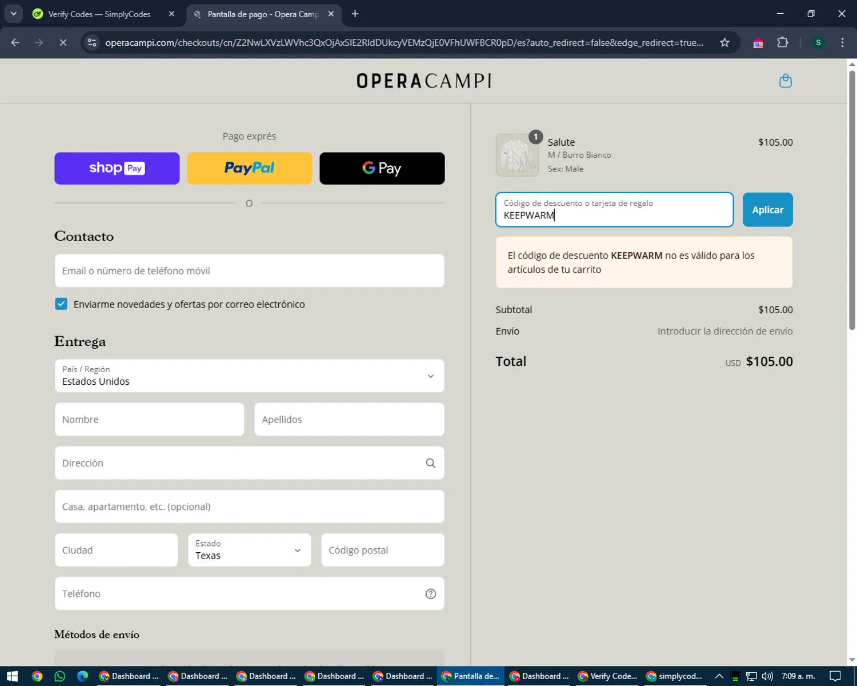Screen dimensions: 857x686
Task: Click the Aplicar discount button
Action: click(x=767, y=210)
